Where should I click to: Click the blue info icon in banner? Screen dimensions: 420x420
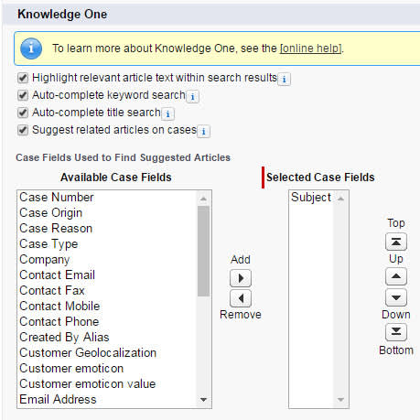coord(31,48)
